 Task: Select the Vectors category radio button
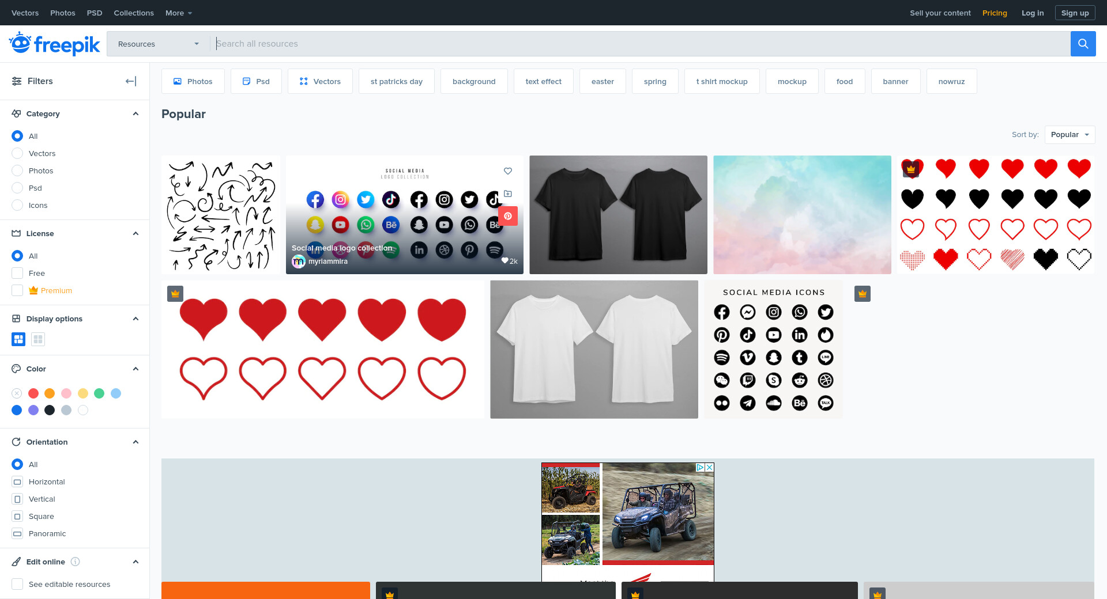point(17,153)
